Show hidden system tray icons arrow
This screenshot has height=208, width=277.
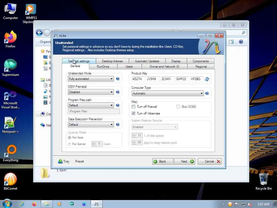tap(223, 204)
